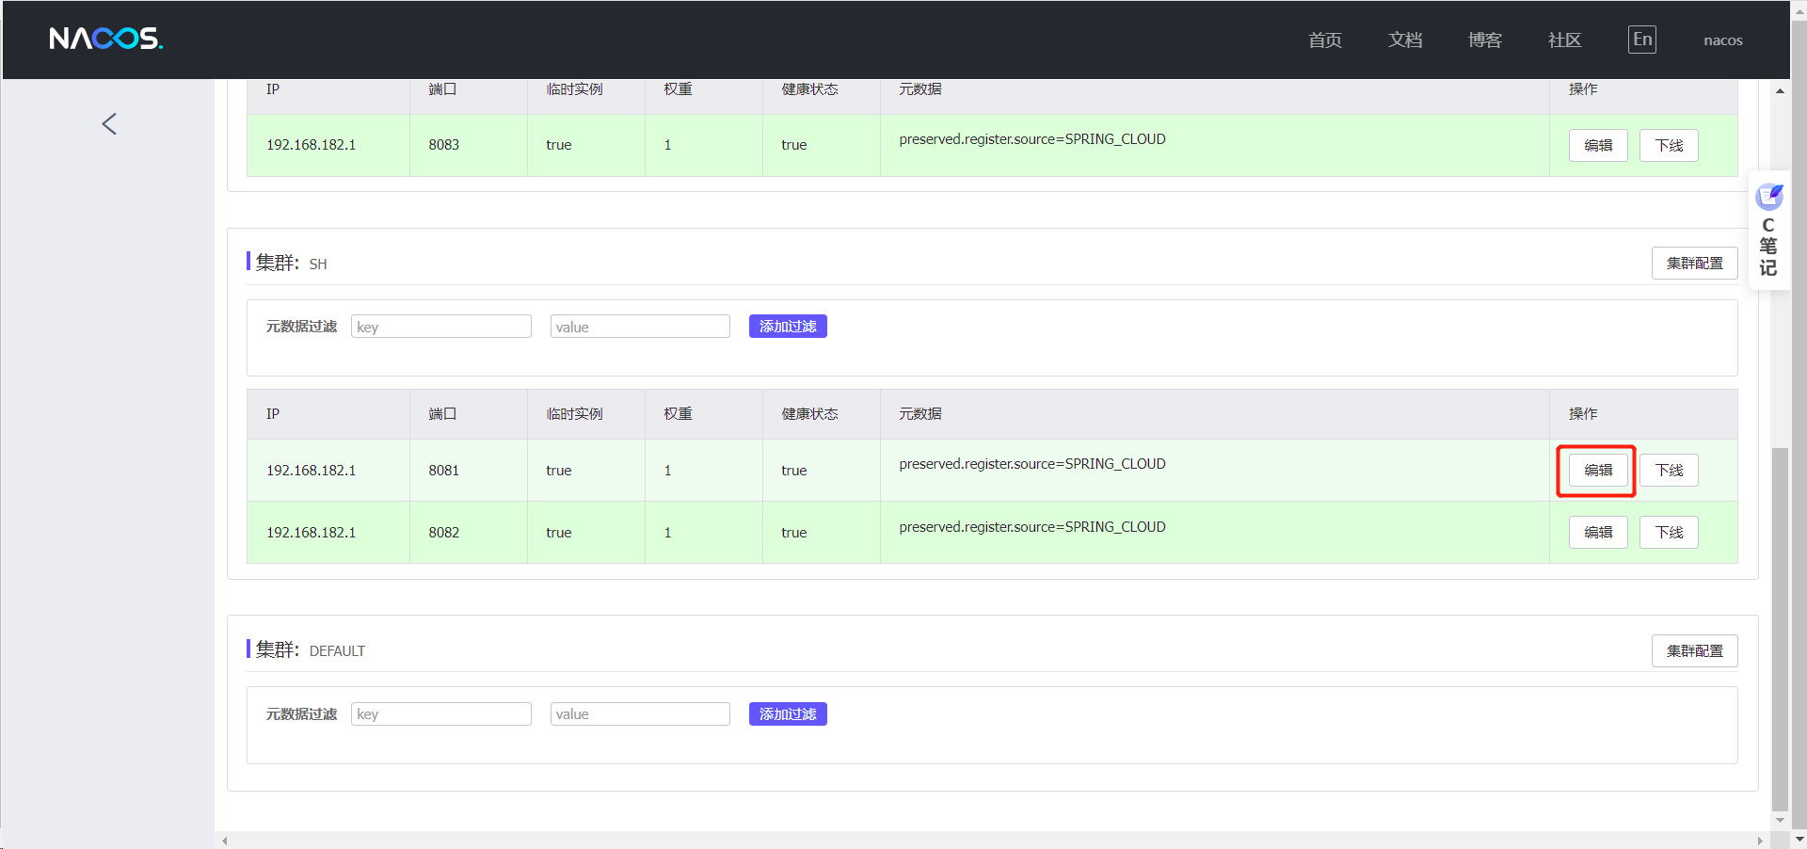Edit the instance on port 8083
Screen dimensions: 1807x849
coord(1598,145)
